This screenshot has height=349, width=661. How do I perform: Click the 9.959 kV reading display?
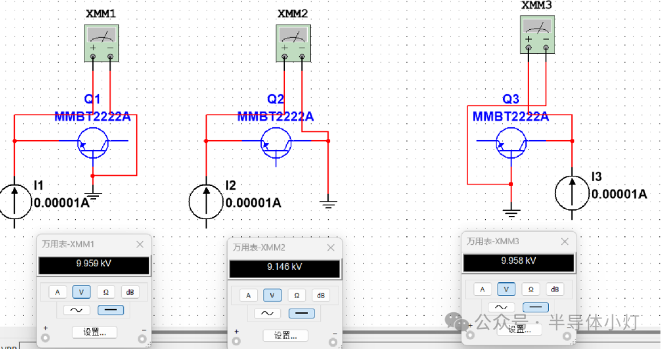coord(94,266)
